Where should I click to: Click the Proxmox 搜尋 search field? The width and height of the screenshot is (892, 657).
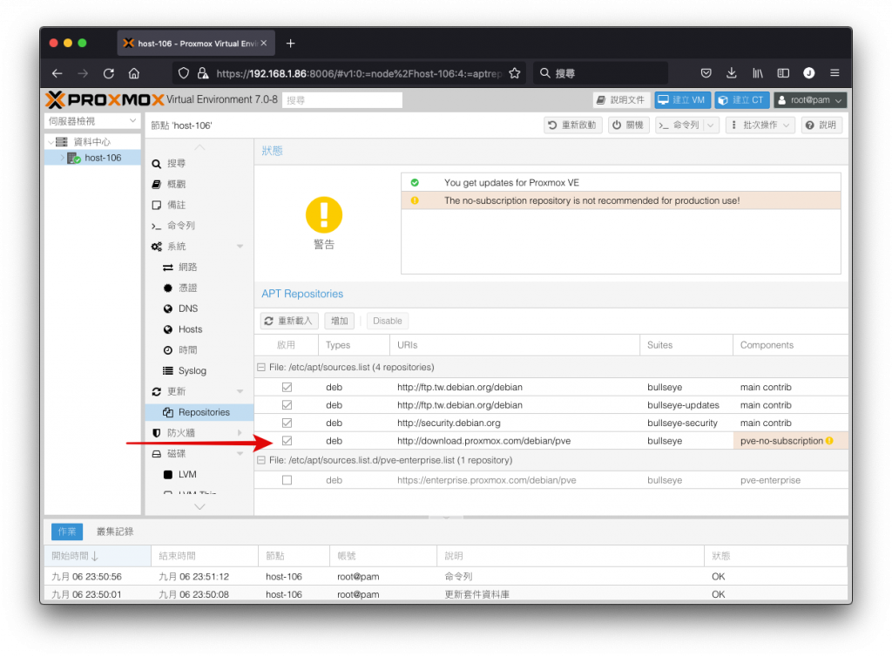point(342,100)
